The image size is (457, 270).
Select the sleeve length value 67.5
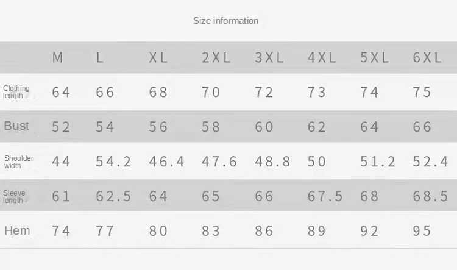325,196
